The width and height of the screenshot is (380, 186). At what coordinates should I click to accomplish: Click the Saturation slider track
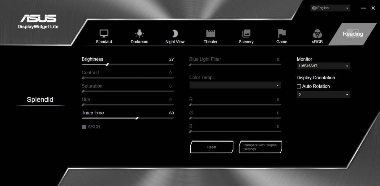[x=128, y=91]
